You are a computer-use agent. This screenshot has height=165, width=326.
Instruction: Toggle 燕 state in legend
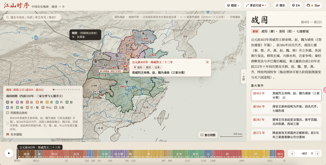pos(10,107)
